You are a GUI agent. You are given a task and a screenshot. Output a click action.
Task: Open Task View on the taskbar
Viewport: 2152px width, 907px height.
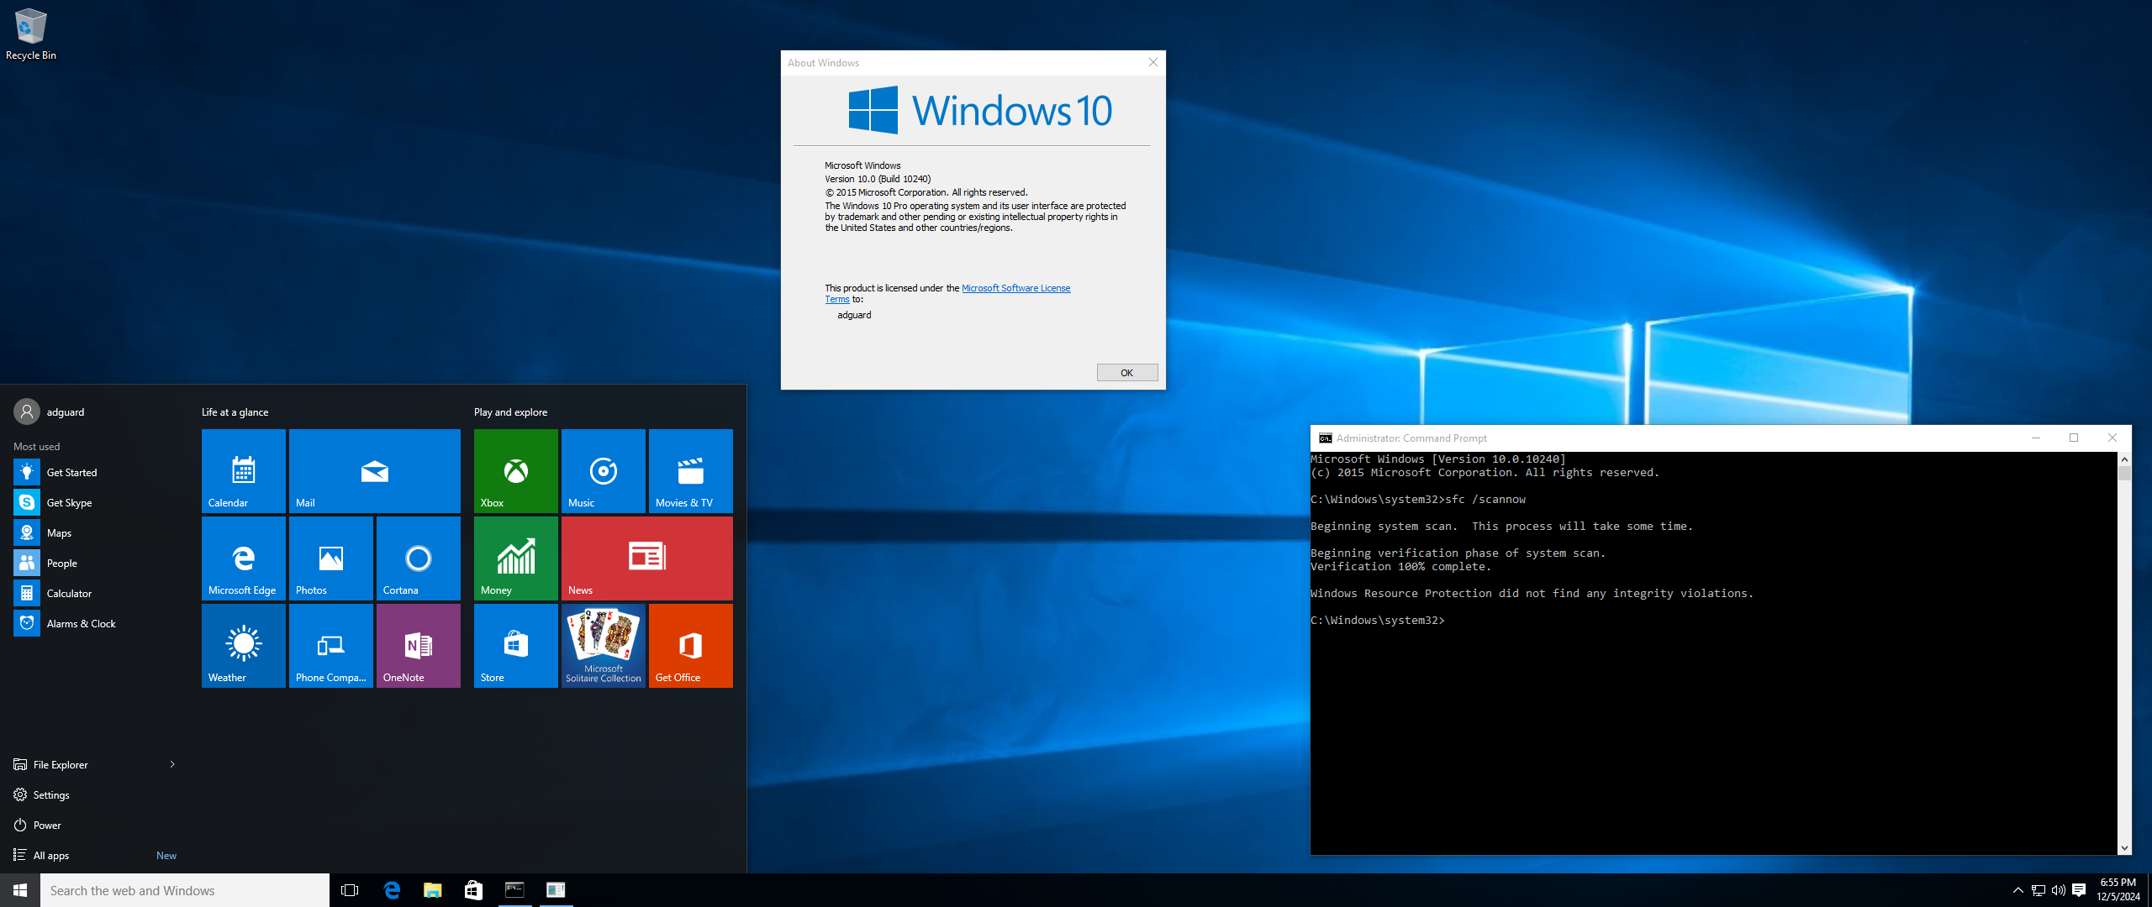coord(350,890)
